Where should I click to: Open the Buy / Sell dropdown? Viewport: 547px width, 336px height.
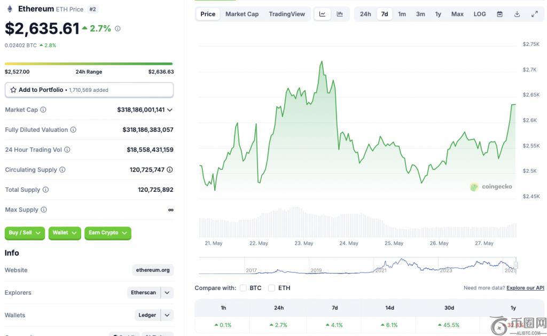pyautogui.click(x=25, y=233)
